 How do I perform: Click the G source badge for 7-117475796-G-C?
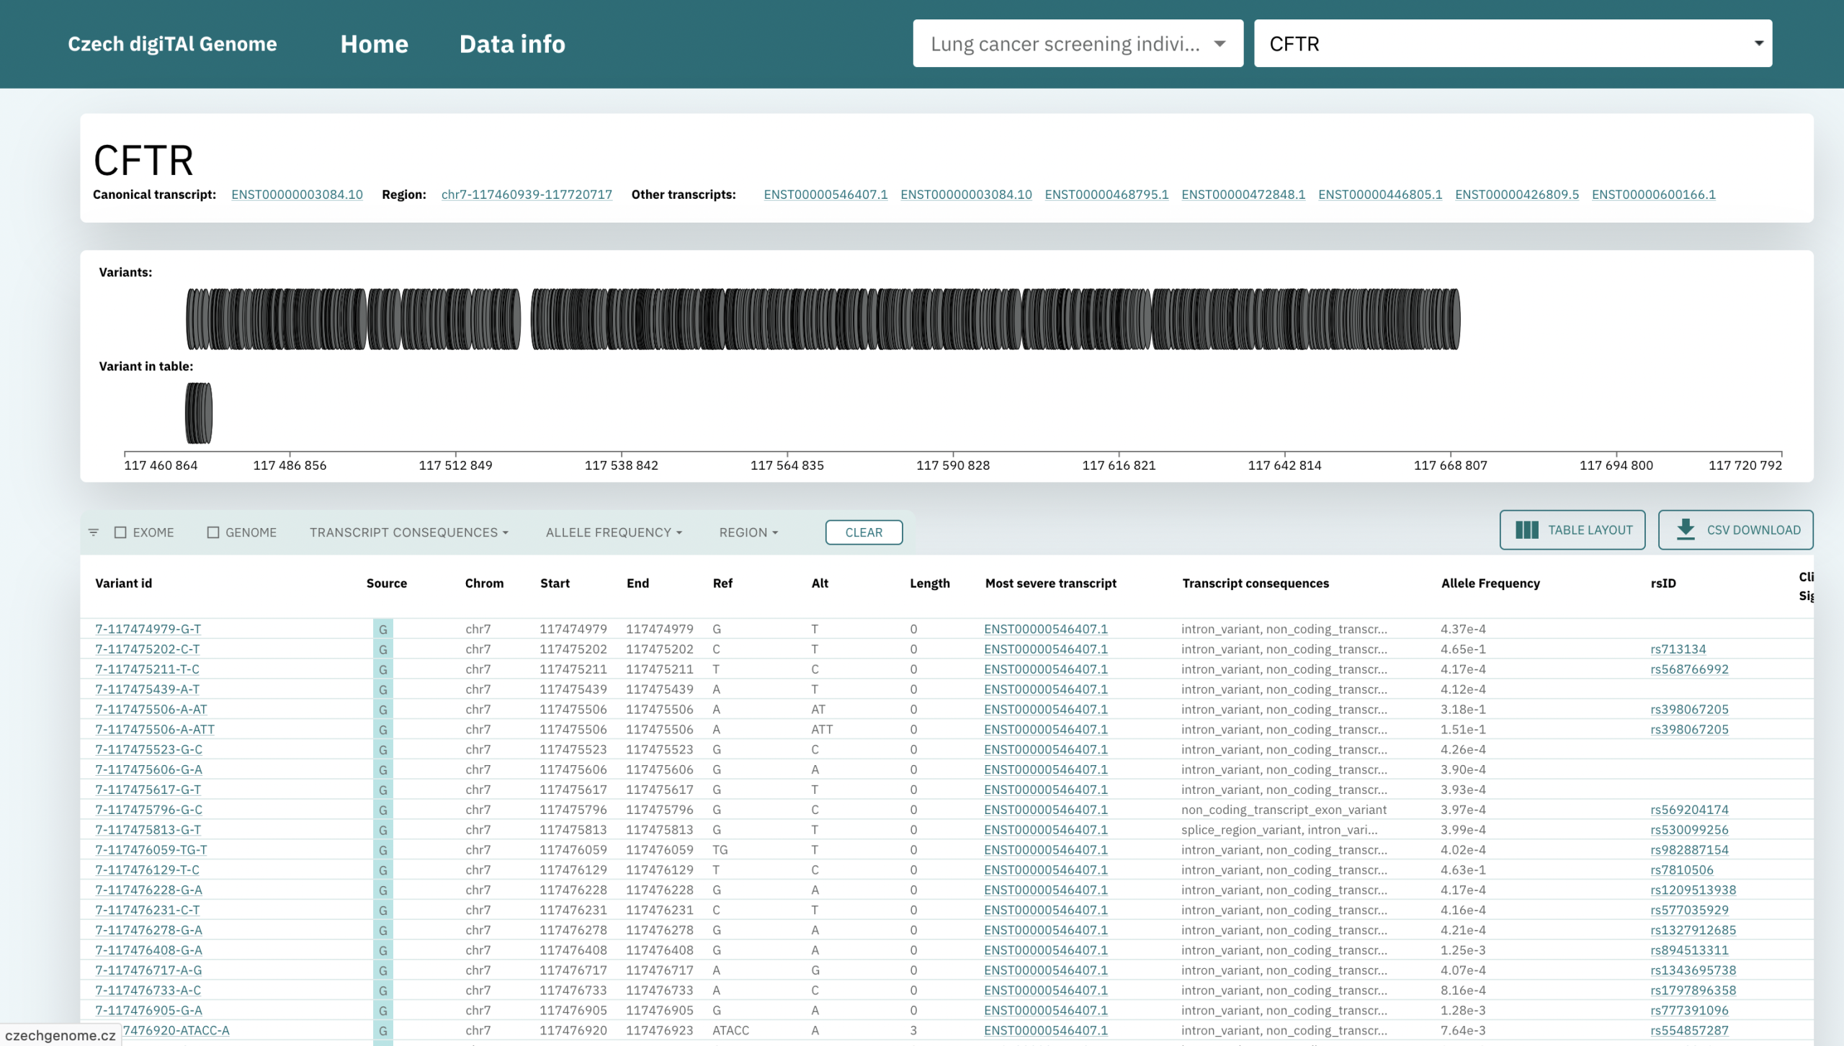click(x=382, y=810)
